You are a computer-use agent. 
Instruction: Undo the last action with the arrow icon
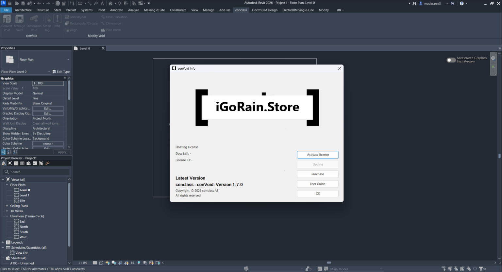[39, 3]
